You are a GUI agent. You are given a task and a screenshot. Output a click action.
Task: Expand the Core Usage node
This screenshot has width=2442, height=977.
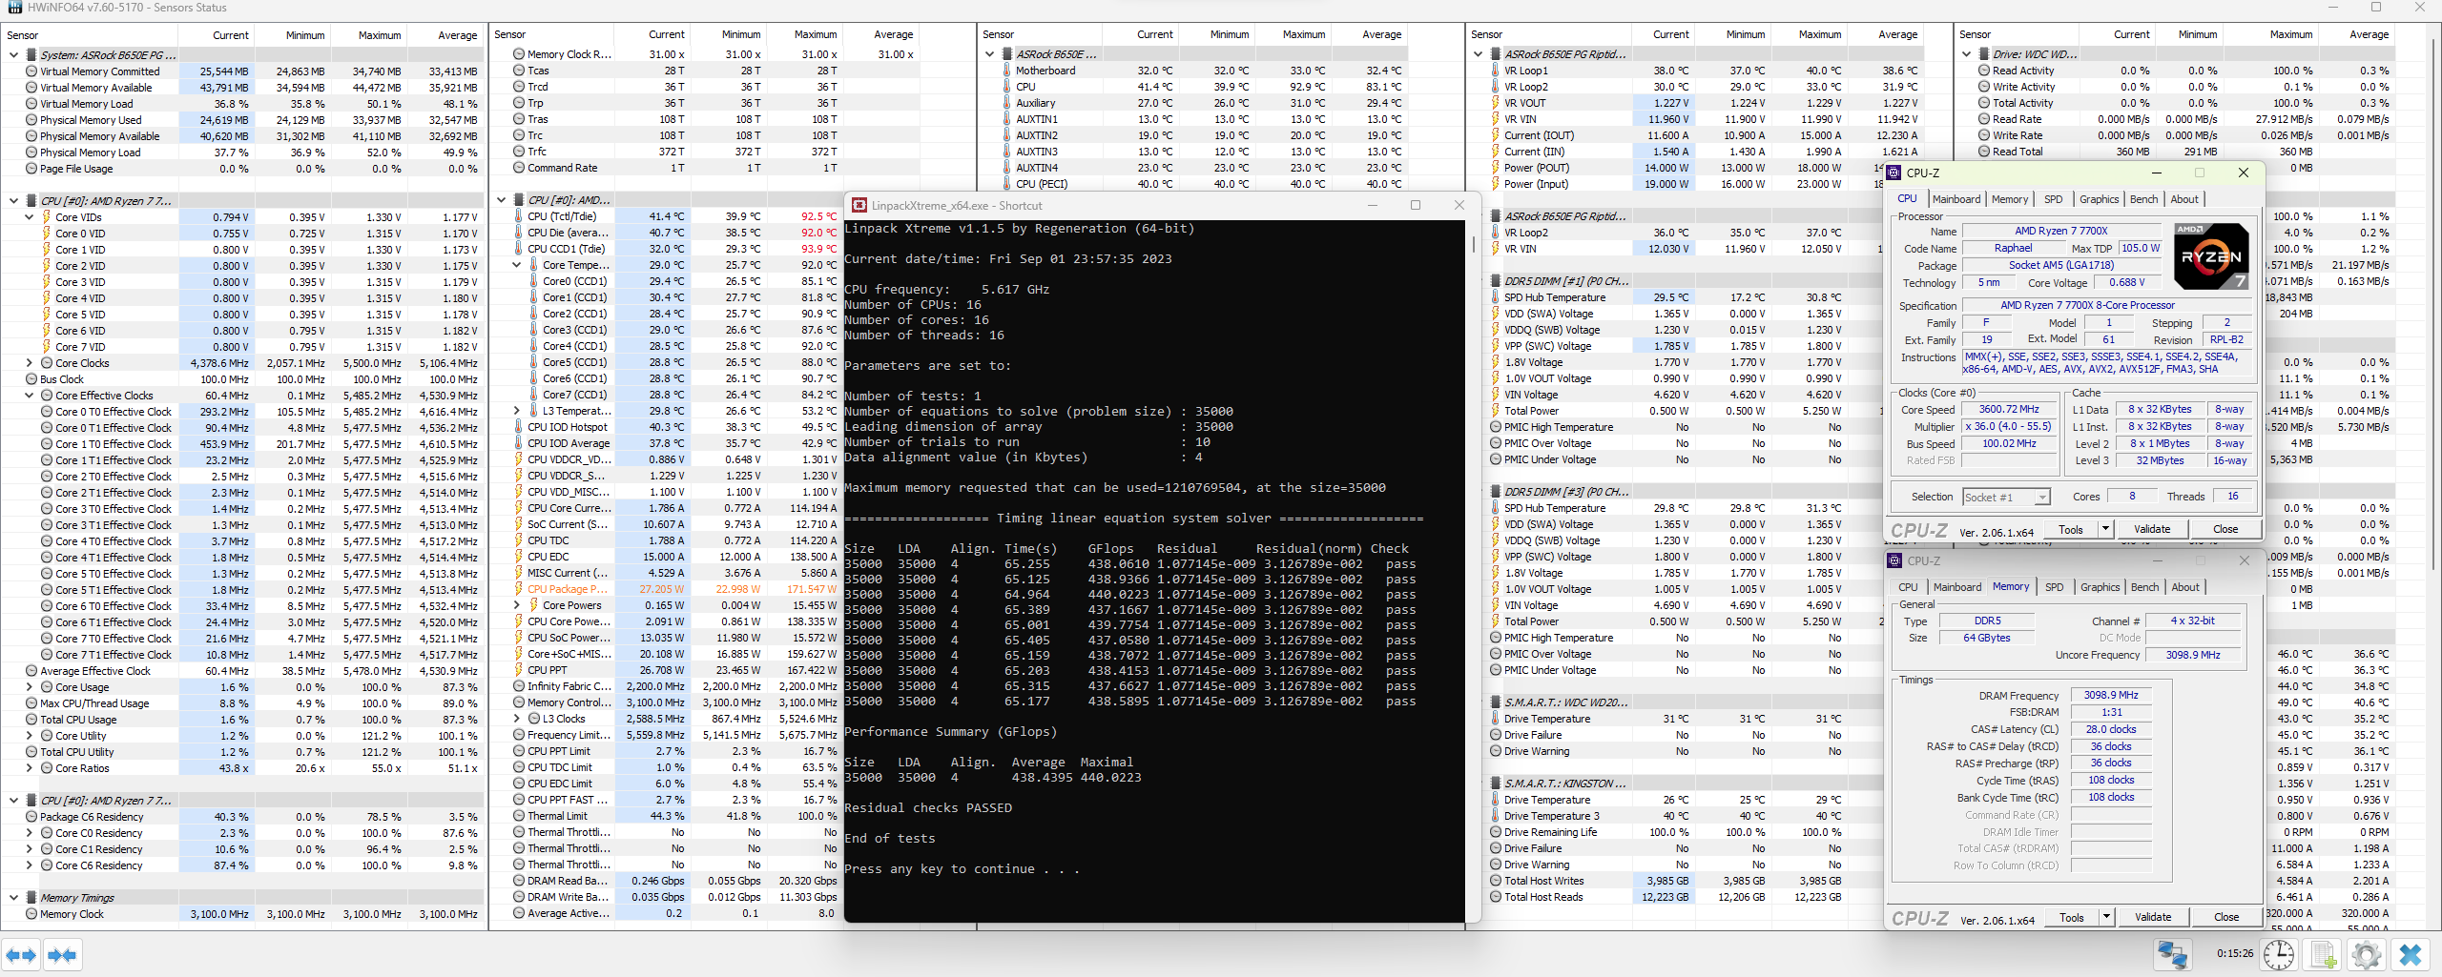[29, 687]
